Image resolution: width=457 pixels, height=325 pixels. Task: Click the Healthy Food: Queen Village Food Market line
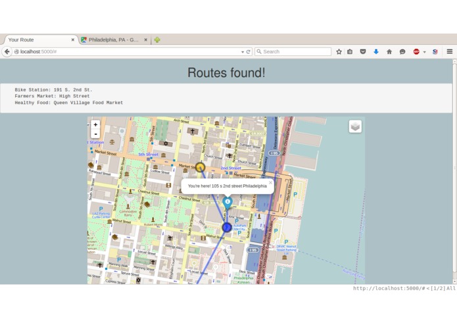(69, 103)
